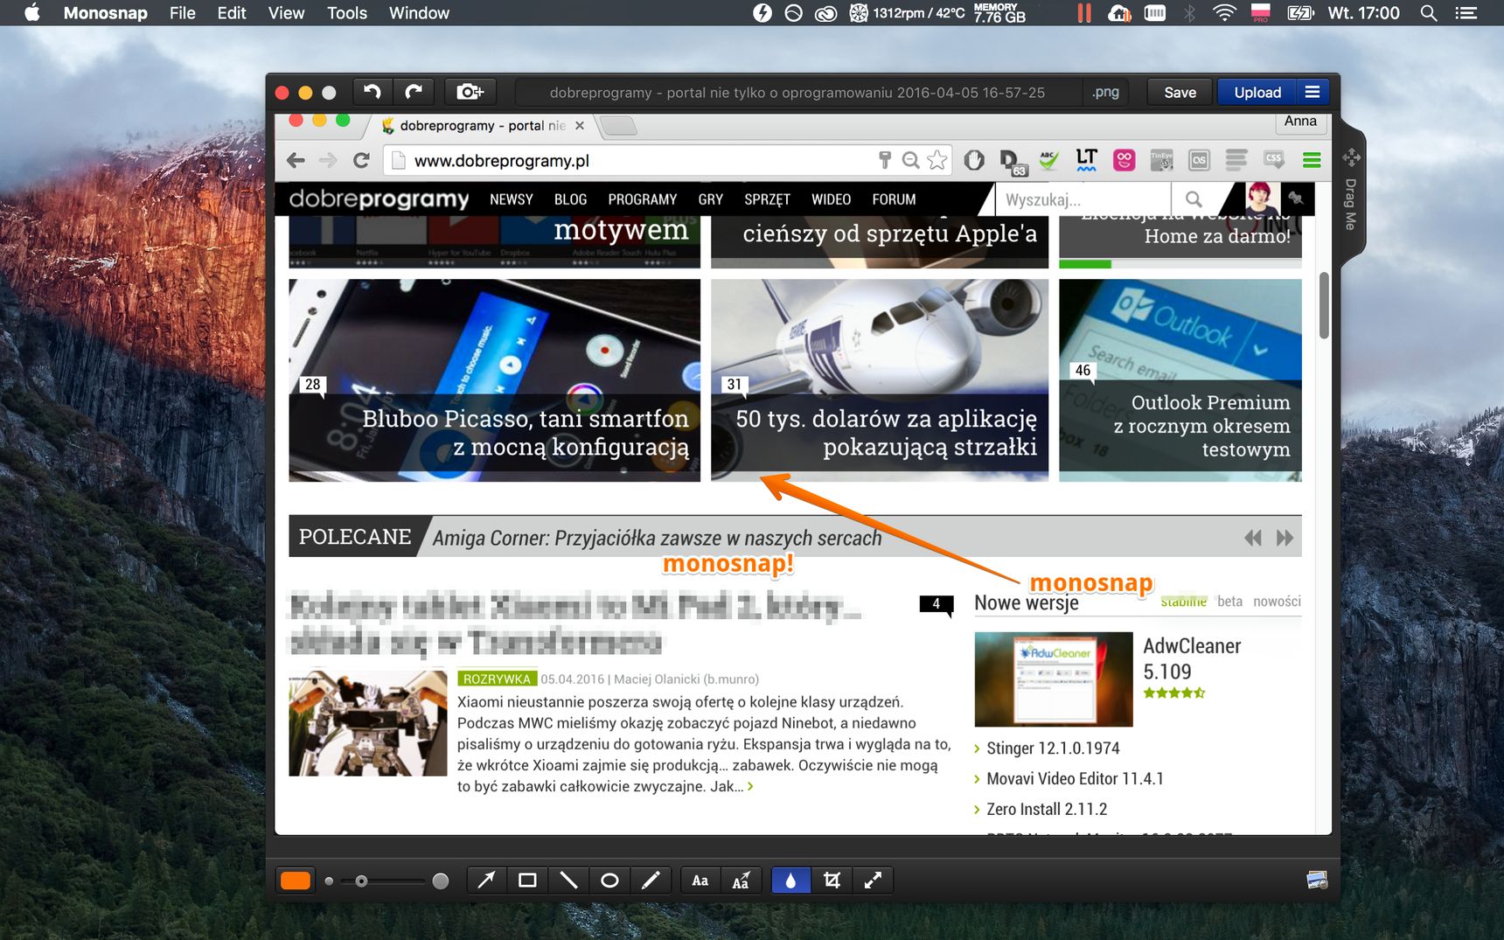Click the circular menu bar icon beside lightning
The image size is (1504, 940).
pyautogui.click(x=793, y=13)
